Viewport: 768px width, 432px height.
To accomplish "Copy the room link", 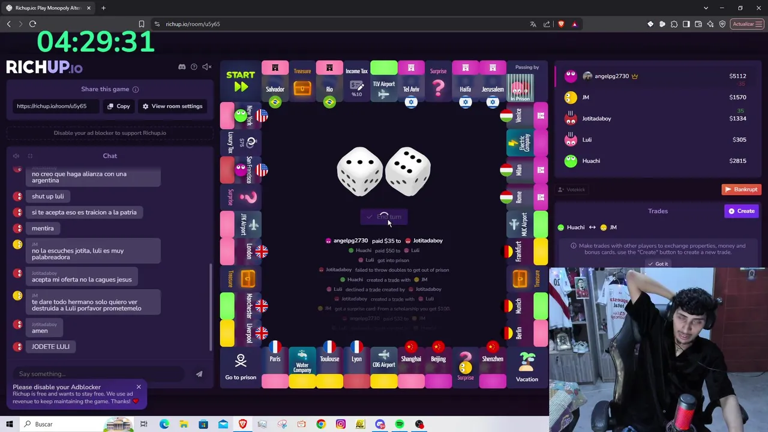I will pos(119,106).
